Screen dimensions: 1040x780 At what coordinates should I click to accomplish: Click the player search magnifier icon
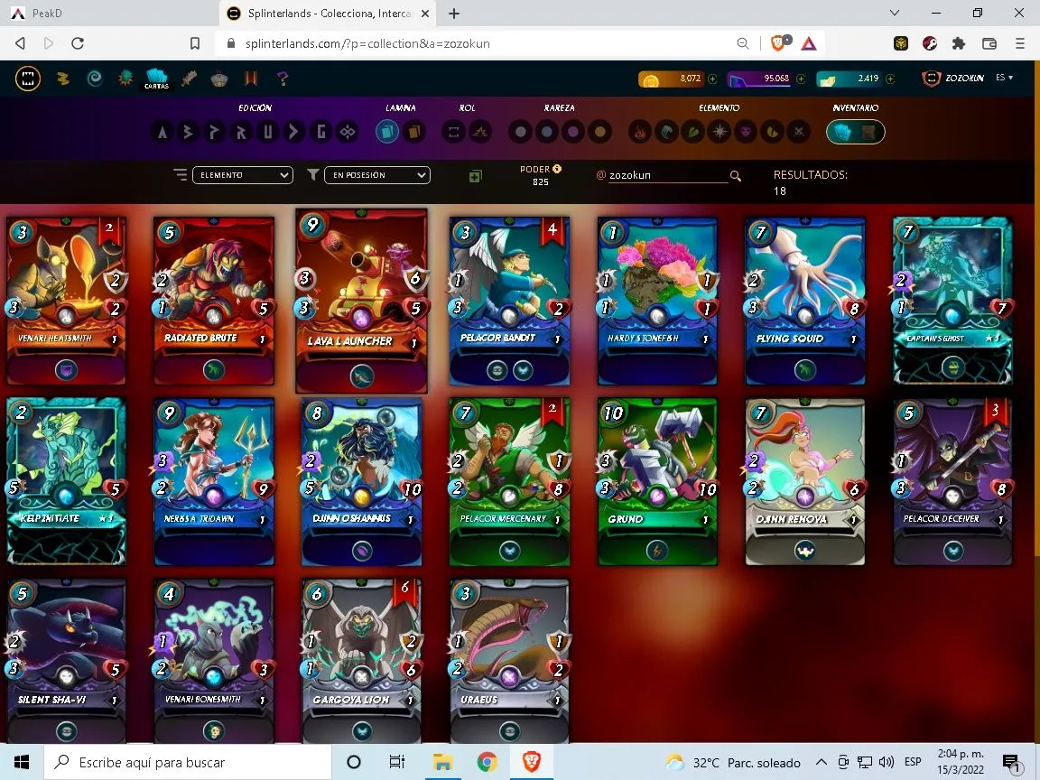pos(736,176)
